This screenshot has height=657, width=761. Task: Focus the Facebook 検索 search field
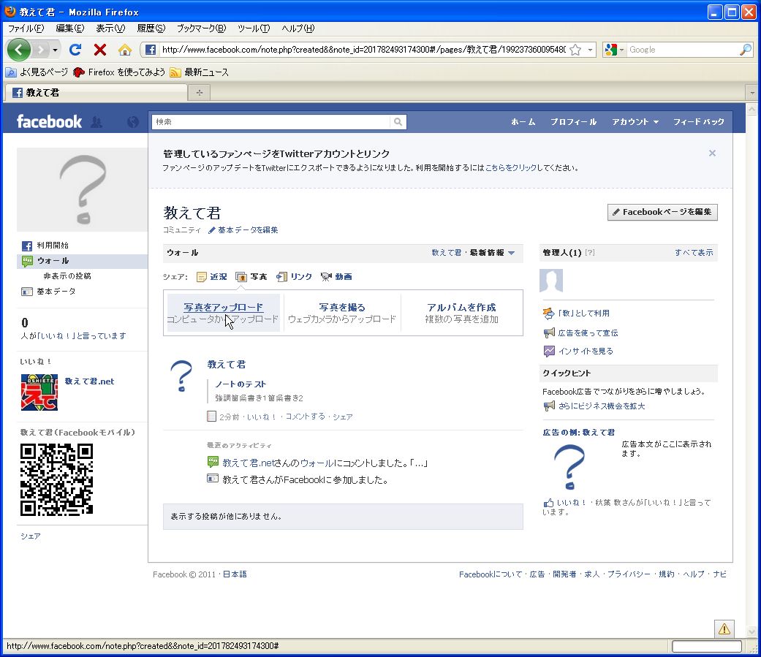(272, 122)
